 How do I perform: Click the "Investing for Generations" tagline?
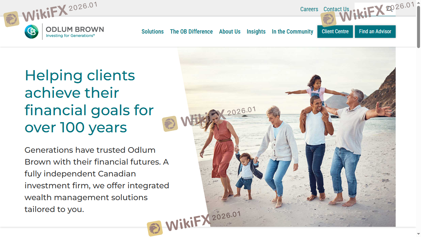[x=70, y=36]
